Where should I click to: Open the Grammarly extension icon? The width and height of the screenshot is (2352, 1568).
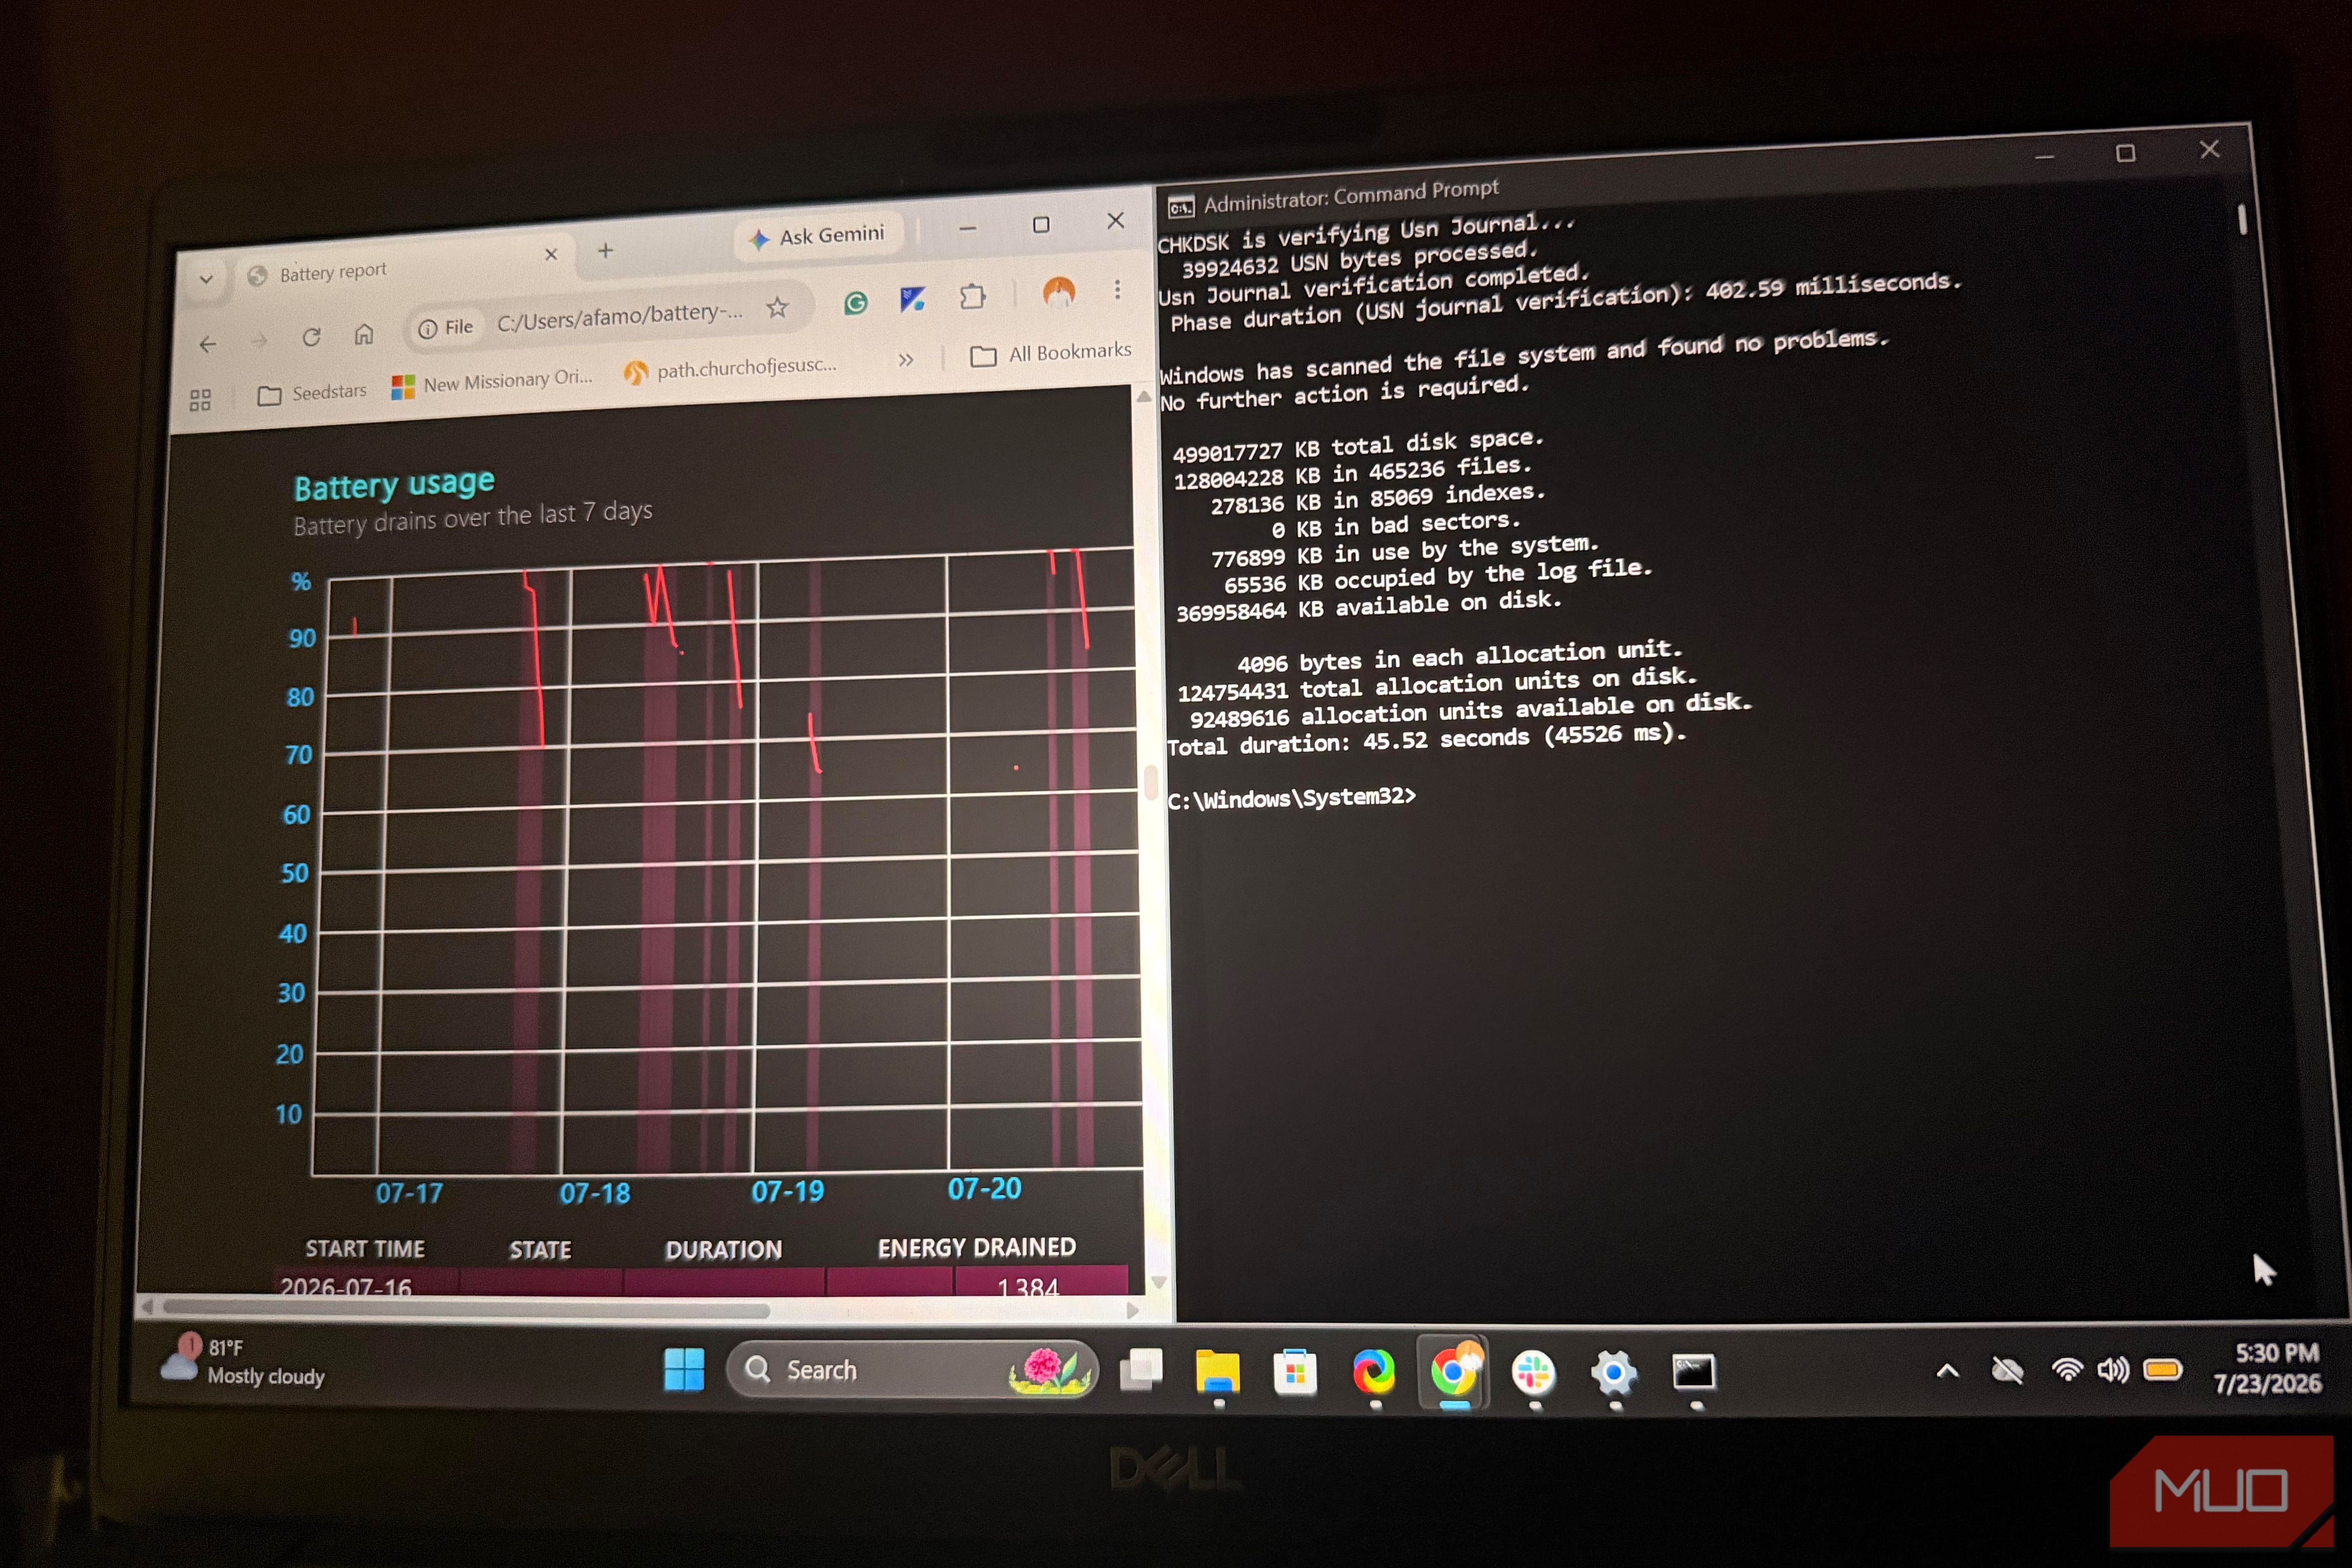855,303
